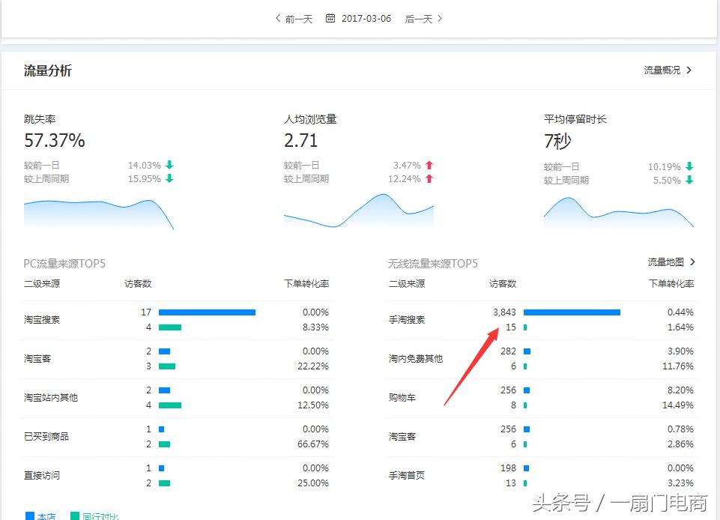Click the red up arrow beside 3.47%
The image size is (720, 520).
(429, 166)
